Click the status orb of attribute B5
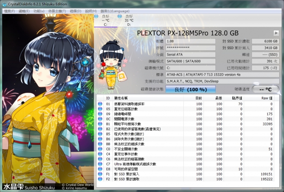284x192 pixels. pyautogui.click(x=100, y=134)
